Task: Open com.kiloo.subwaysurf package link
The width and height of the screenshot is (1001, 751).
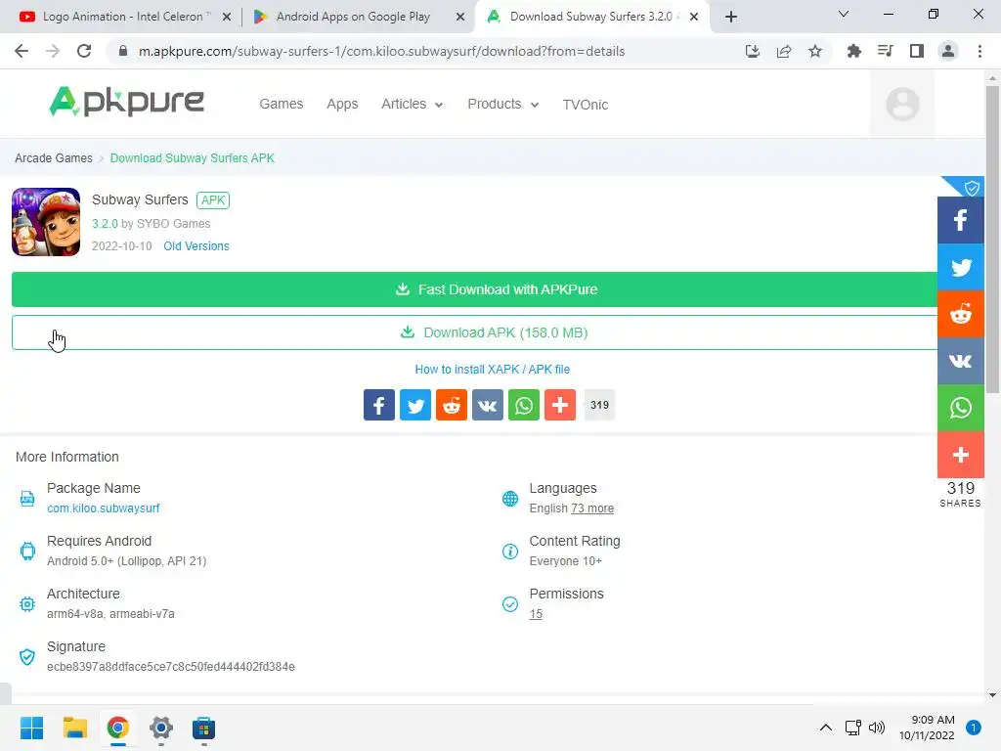Action: (x=104, y=508)
